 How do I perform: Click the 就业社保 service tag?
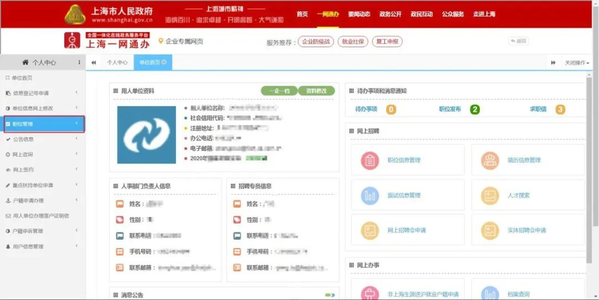(x=353, y=42)
